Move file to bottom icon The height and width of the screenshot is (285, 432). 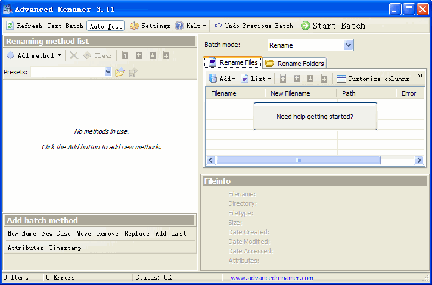pos(324,79)
